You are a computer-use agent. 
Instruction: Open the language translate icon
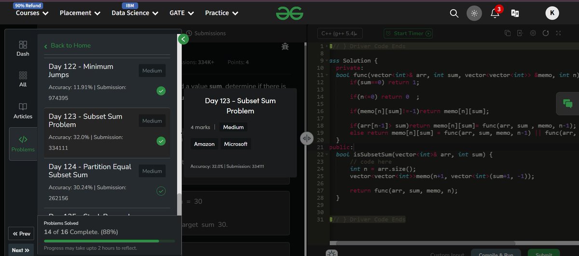(515, 13)
